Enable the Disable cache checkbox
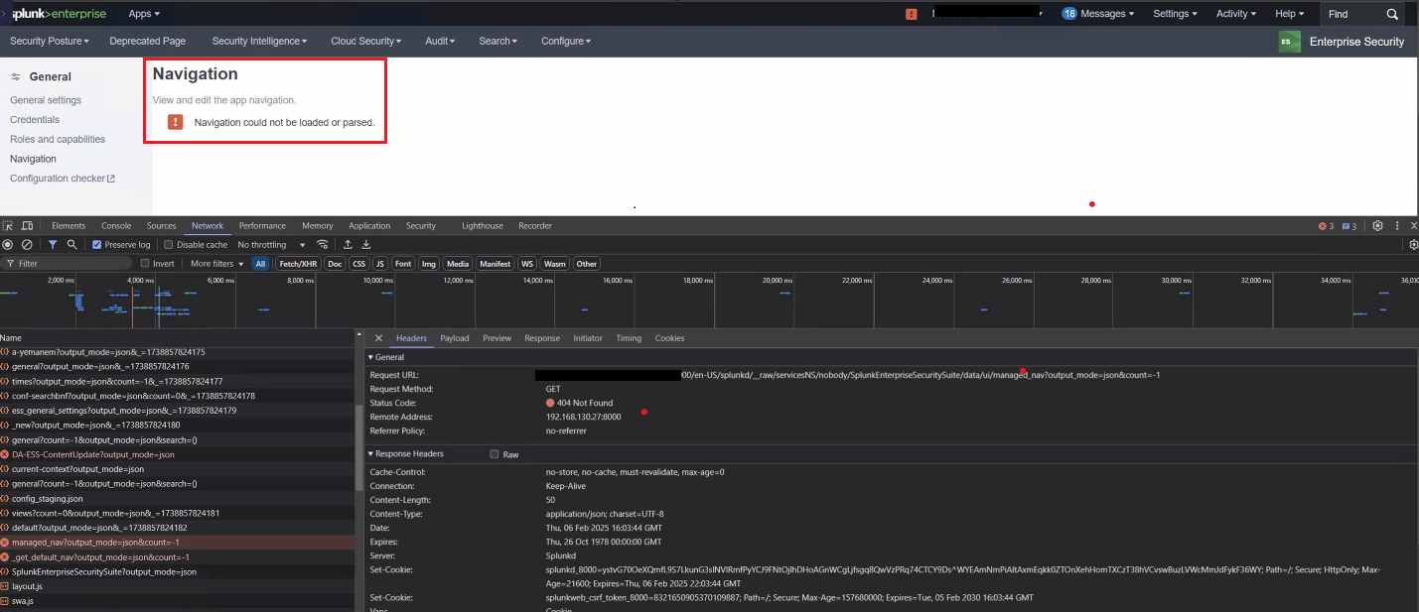This screenshot has height=612, width=1419. tap(169, 245)
